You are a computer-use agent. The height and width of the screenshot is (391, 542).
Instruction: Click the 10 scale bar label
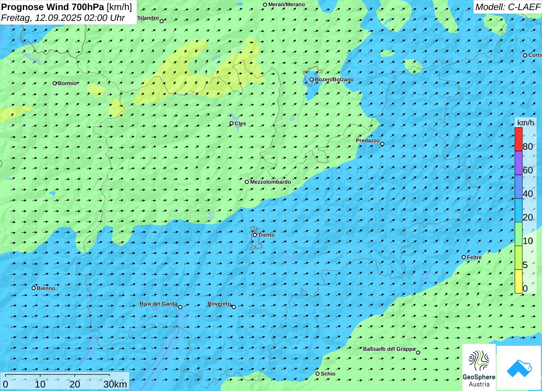pos(40,384)
